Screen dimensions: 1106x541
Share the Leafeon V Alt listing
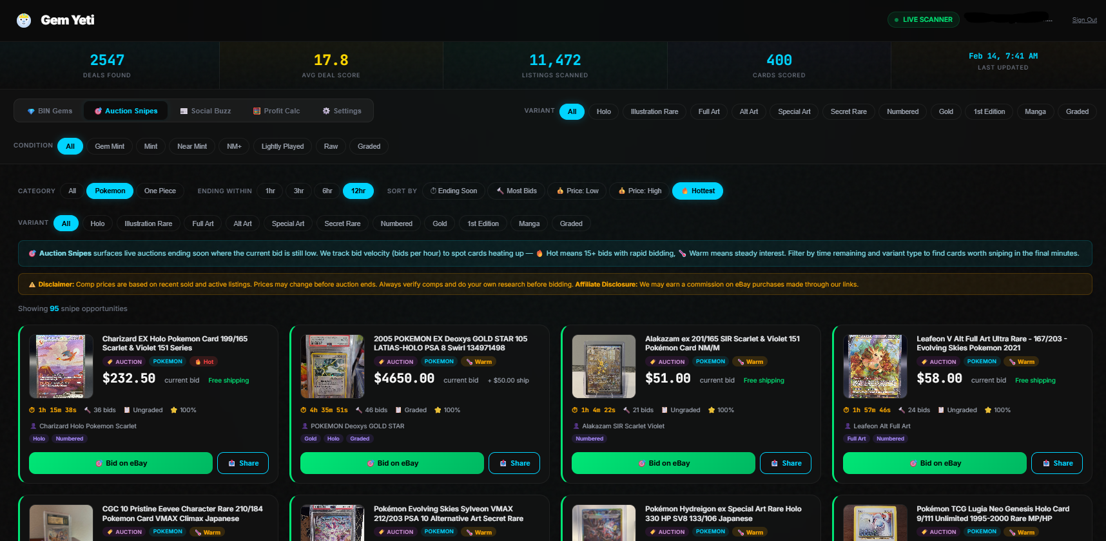tap(1057, 463)
